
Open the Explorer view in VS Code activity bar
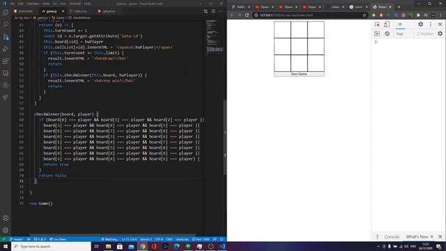tap(6, 13)
